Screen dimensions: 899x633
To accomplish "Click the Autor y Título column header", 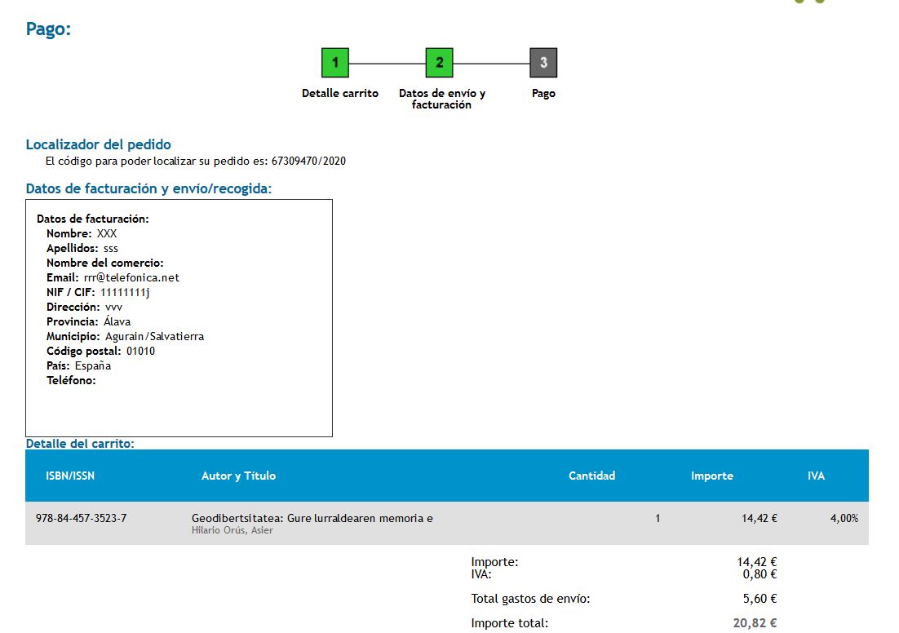I will point(238,476).
